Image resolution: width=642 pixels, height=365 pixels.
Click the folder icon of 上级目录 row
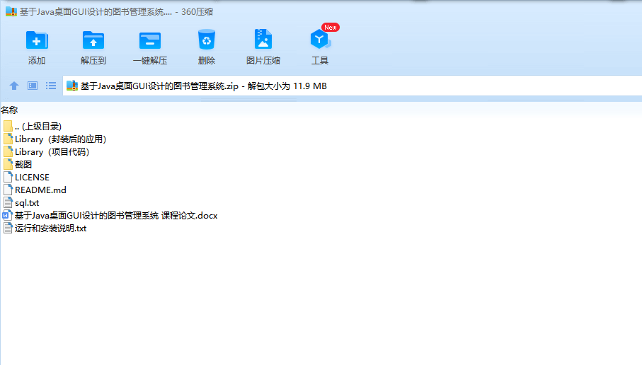8,127
